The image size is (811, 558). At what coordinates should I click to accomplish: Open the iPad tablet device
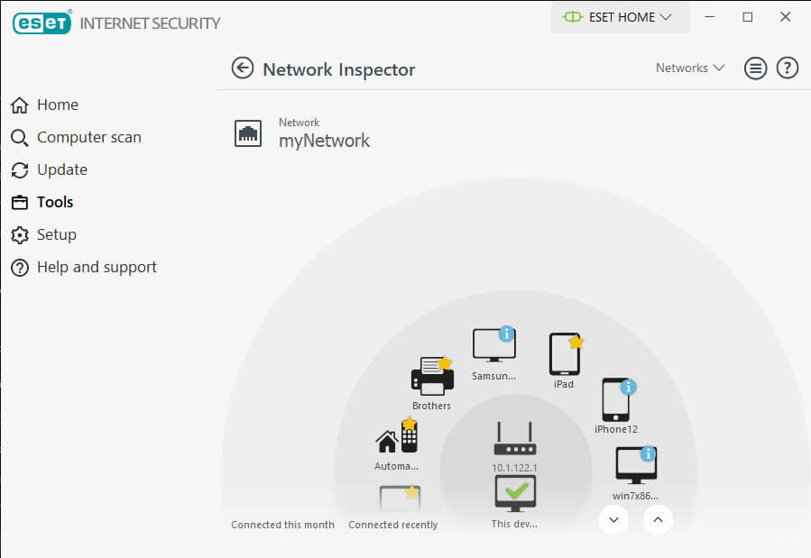(x=565, y=354)
